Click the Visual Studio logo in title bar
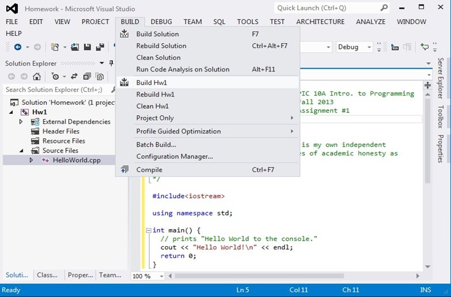451x297 pixels. coord(12,8)
